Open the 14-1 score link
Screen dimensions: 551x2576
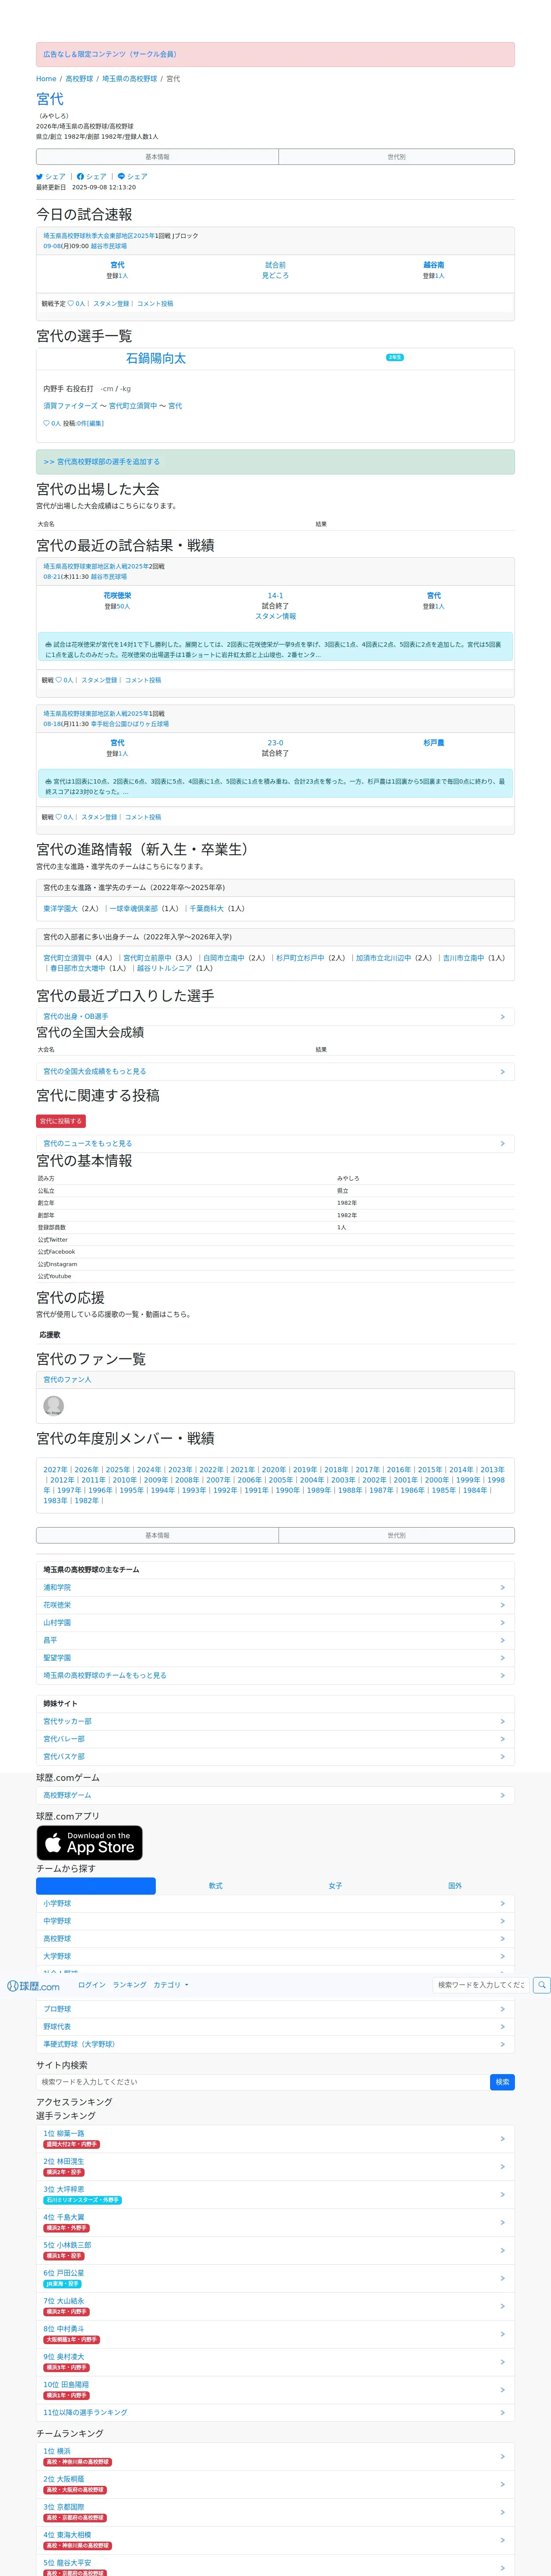point(275,596)
